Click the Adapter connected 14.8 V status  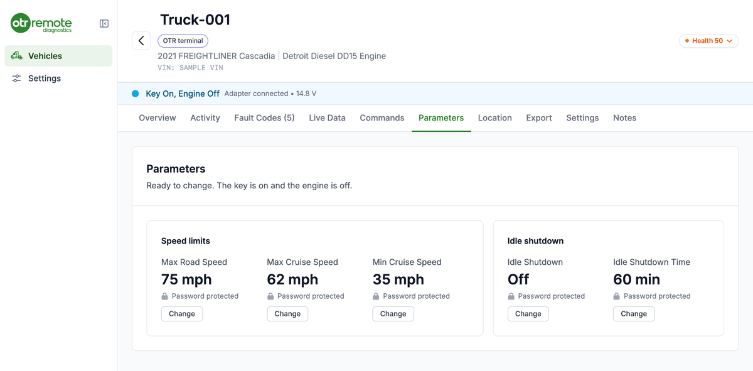click(270, 94)
